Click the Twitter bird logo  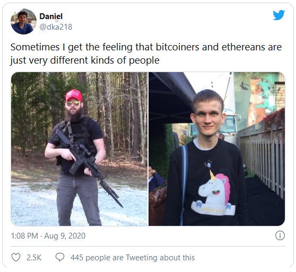coord(278,15)
